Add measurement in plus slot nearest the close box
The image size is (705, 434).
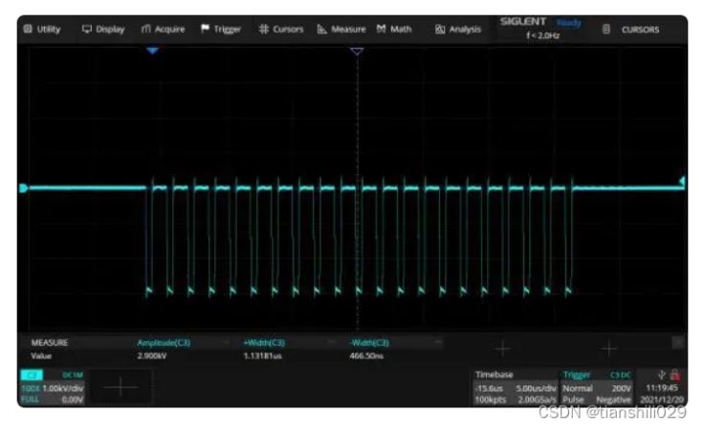(x=608, y=349)
